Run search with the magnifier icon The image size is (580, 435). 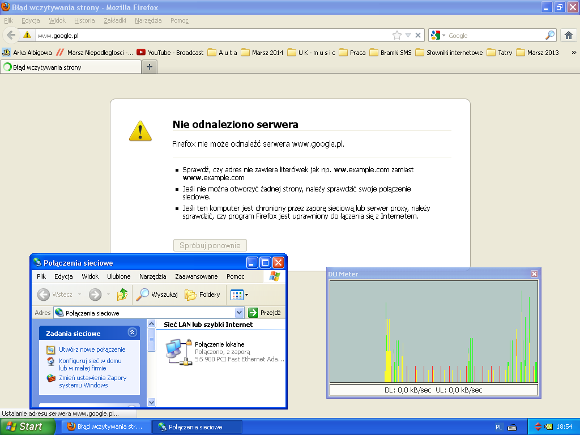550,35
